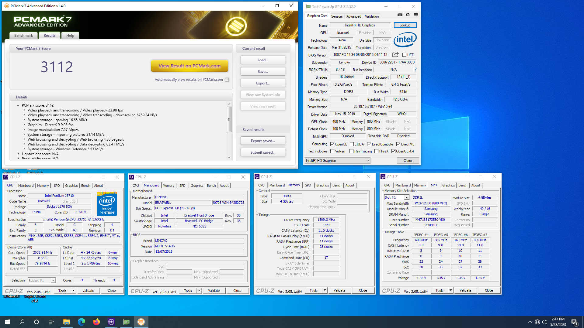Click PCMark details vertical scrollbar thumb

pyautogui.click(x=229, y=119)
